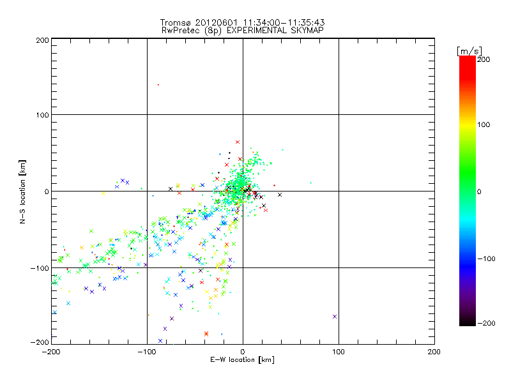Click the lone red dot in upper-left quadrant
511x383 pixels.
158,85
